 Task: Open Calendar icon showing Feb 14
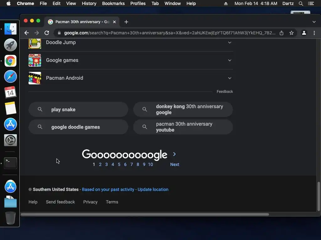pos(10,92)
